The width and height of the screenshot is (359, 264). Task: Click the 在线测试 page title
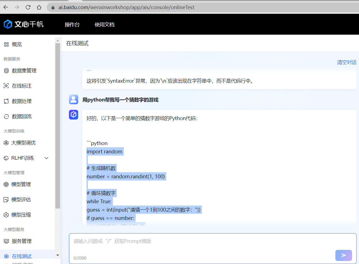click(77, 43)
